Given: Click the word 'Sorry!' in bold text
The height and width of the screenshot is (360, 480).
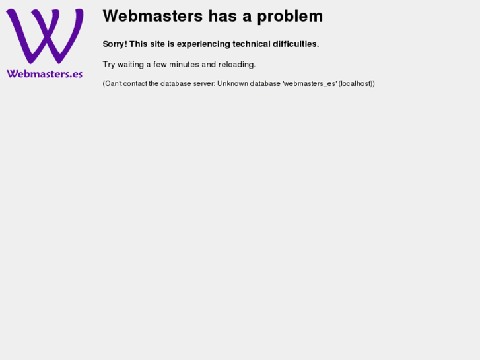Looking at the screenshot, I should point(115,44).
